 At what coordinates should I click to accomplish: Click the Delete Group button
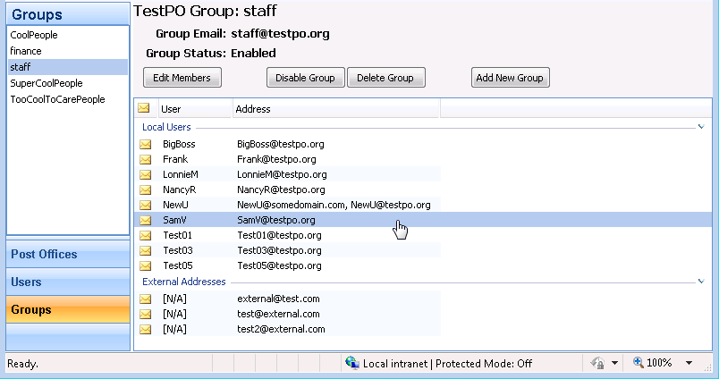386,78
